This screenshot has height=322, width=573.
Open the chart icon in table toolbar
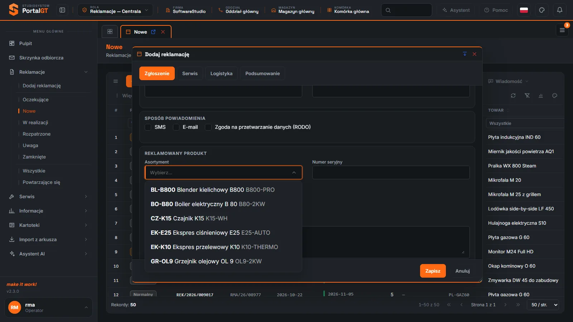point(541,96)
